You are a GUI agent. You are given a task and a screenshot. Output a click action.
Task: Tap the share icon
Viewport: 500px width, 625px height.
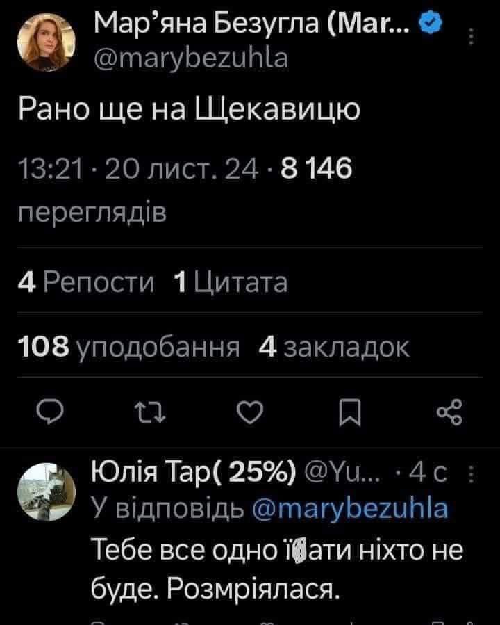pos(449,412)
